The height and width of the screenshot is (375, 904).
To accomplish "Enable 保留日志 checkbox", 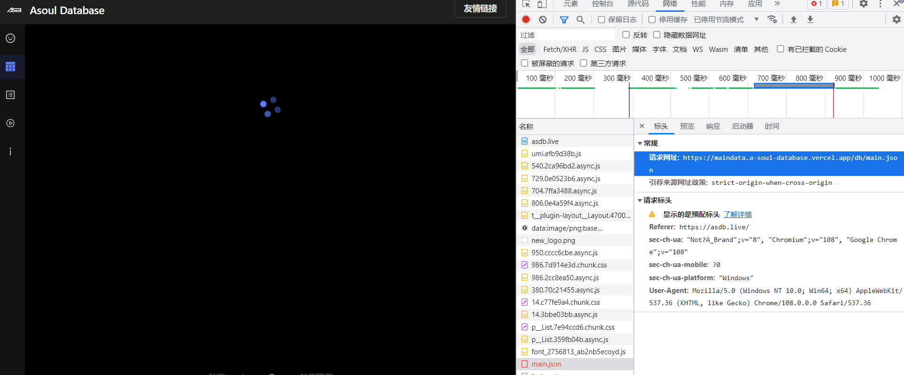I will coord(601,19).
